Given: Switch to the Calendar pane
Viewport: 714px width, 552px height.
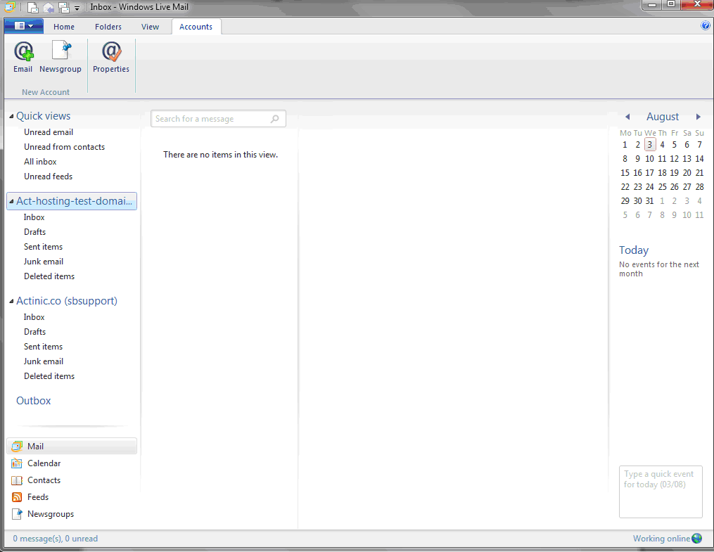Looking at the screenshot, I should [44, 463].
